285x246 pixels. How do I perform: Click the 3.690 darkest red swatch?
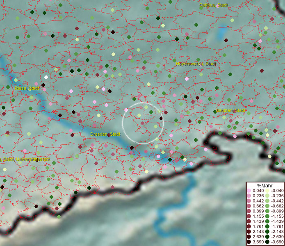[x=249, y=242]
